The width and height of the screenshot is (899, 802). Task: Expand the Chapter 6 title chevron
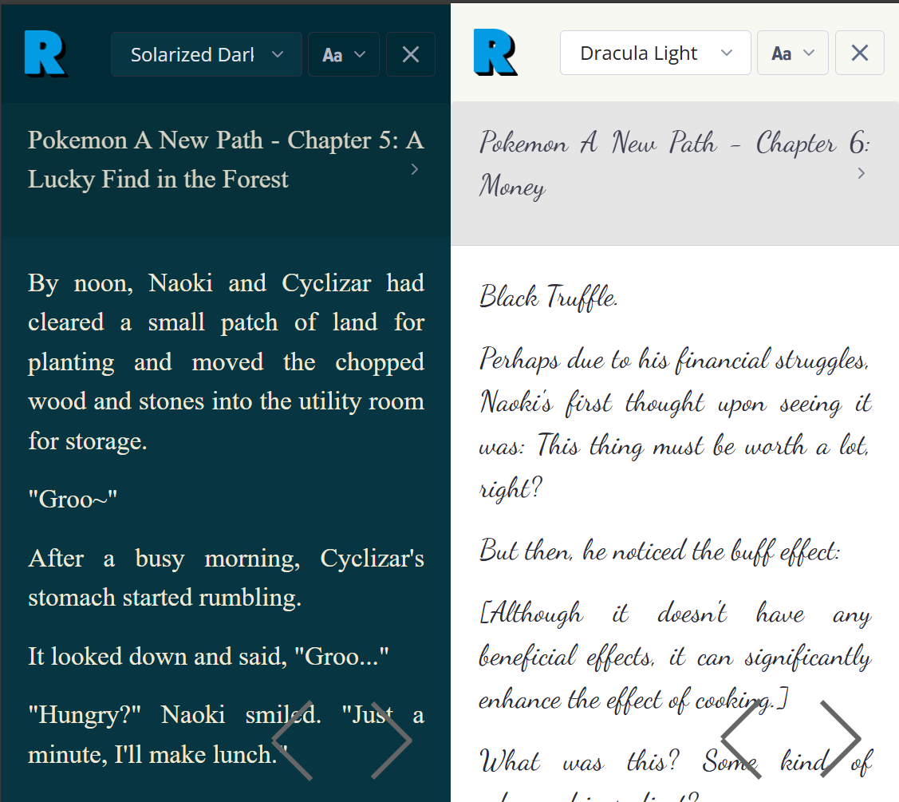(861, 173)
